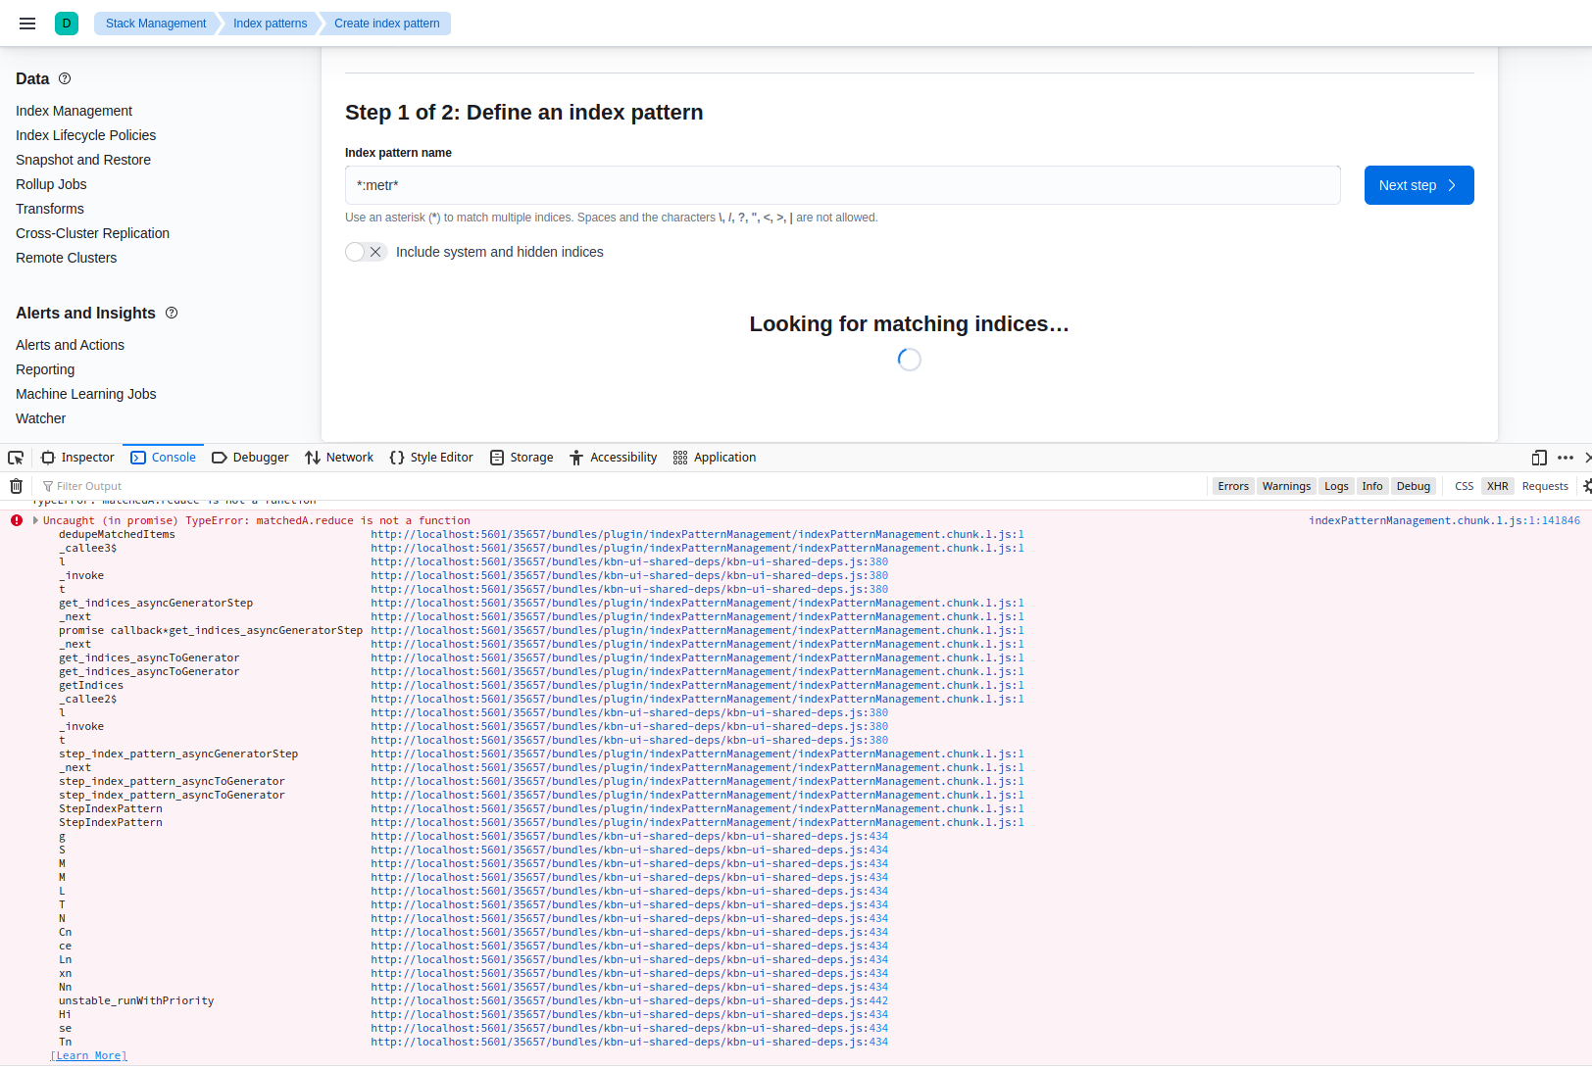Toggle the Errors filter in console
The width and height of the screenshot is (1592, 1070).
(x=1233, y=486)
